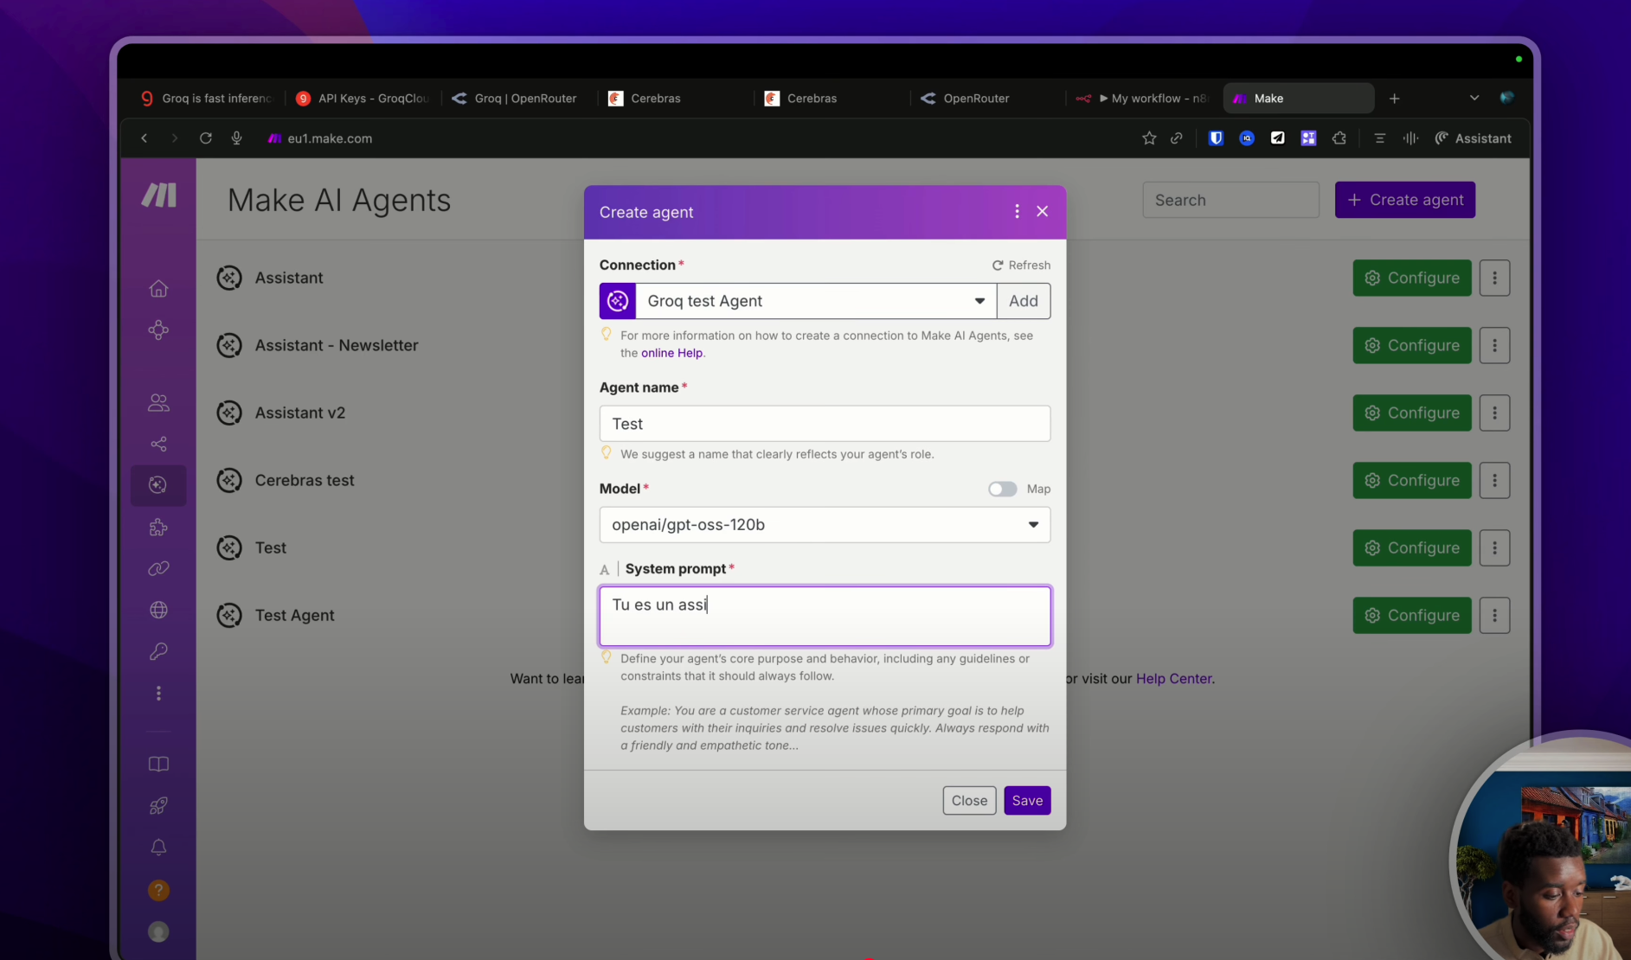The height and width of the screenshot is (960, 1631).
Task: Open Scenarios icon in the sidebar
Action: (158, 330)
